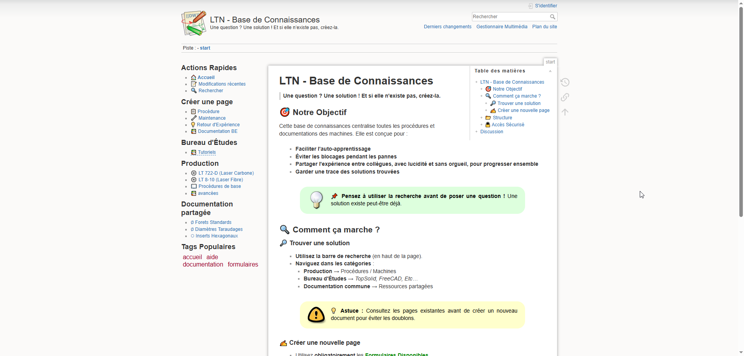
Task: Click the Modifications récentes pencil icon
Action: (193, 84)
